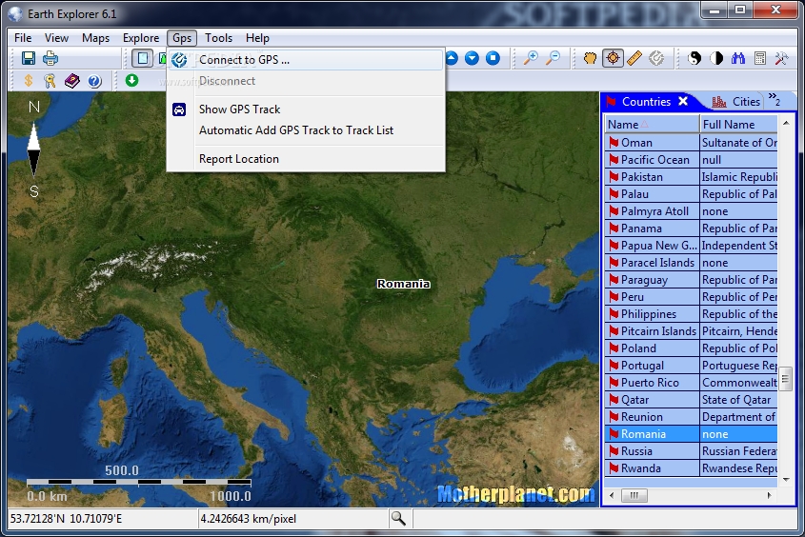Select Qatar in countries list
The image size is (805, 537).
(691, 400)
